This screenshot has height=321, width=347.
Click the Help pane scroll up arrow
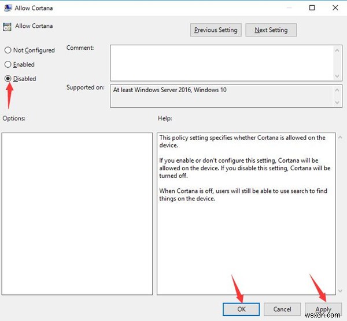[340, 138]
